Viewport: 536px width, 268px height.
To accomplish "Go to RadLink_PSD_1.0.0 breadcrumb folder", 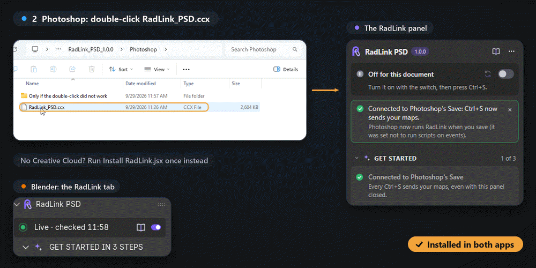I will point(91,49).
